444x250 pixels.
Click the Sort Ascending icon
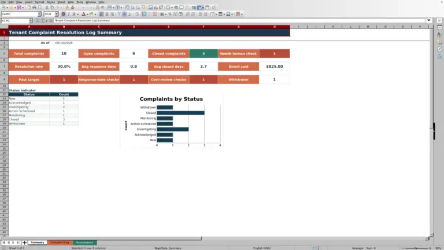click(x=132, y=8)
